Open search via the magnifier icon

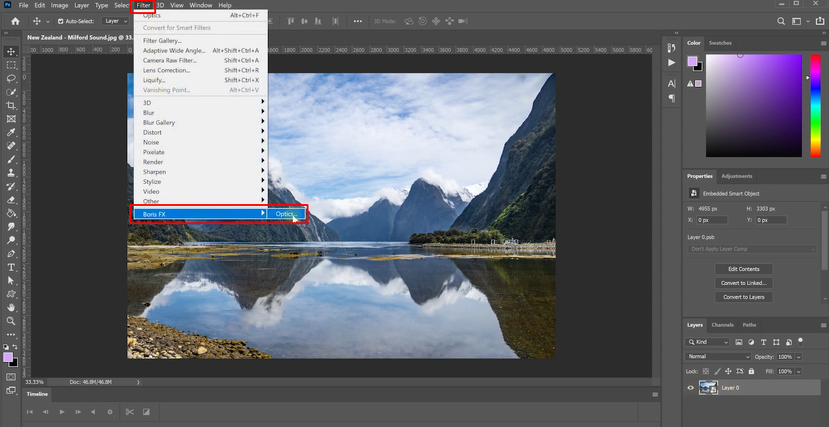click(781, 21)
